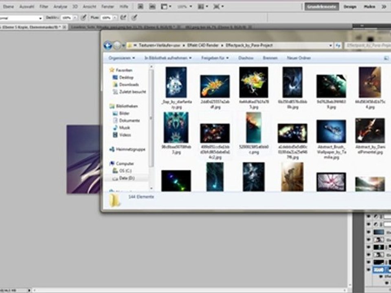This screenshot has height=293, width=391.
Task: Toggle visibility of the highlighted blue layer
Action: pyautogui.click(x=369, y=270)
